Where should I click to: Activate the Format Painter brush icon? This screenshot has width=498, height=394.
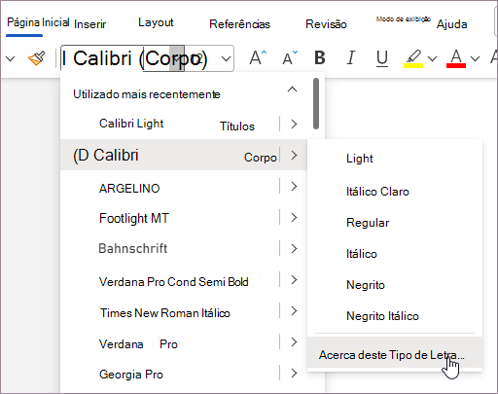37,58
